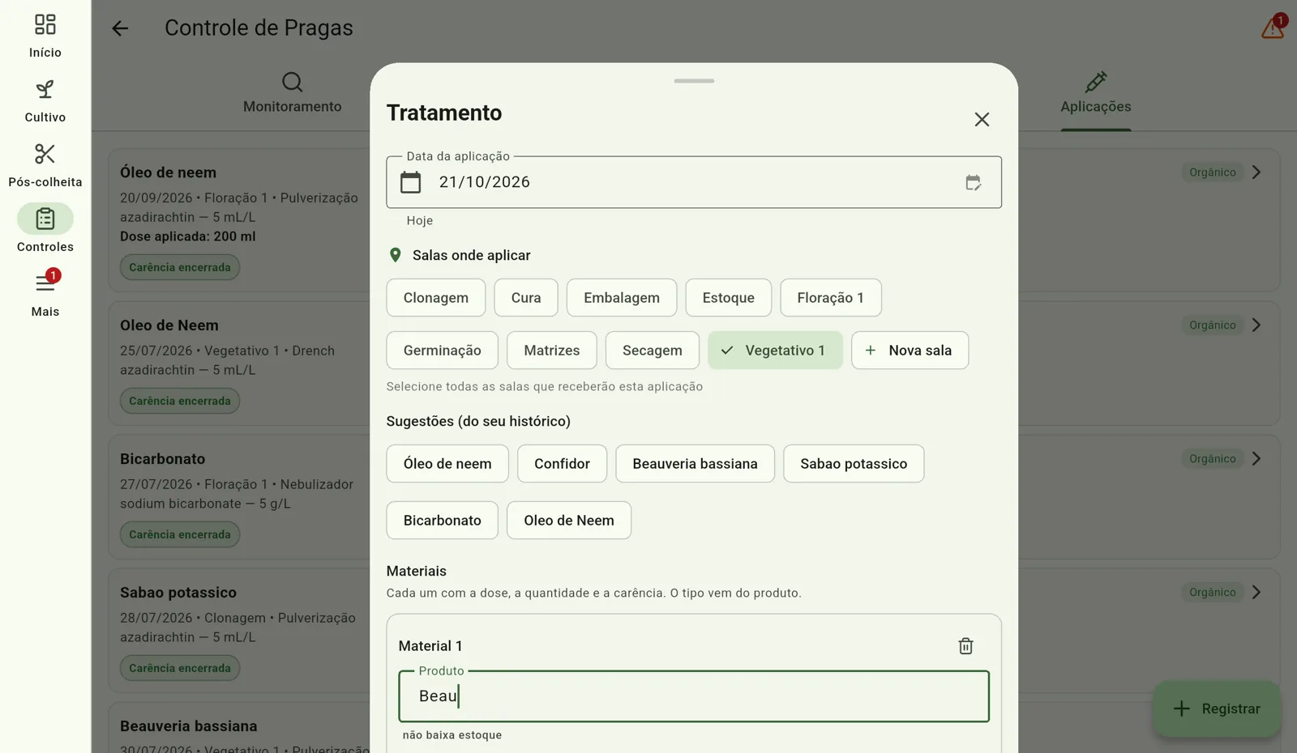Open the Mais menu icon
The image size is (1297, 753).
click(45, 283)
